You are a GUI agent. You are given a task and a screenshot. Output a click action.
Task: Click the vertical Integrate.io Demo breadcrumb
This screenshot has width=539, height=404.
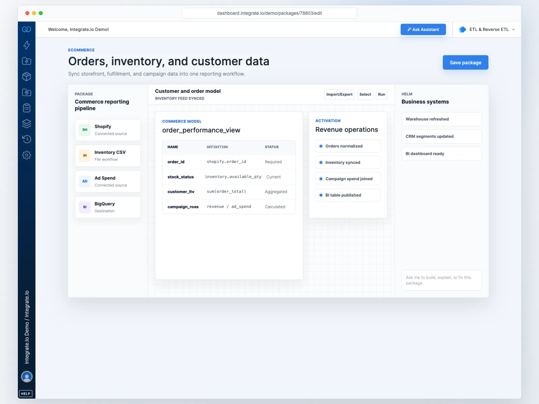(x=27, y=327)
